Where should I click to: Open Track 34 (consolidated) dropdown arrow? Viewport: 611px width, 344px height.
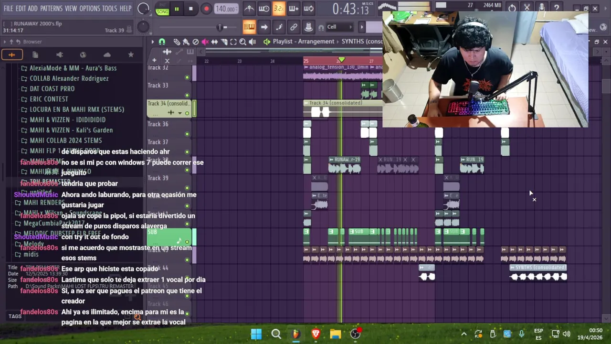pos(179,113)
